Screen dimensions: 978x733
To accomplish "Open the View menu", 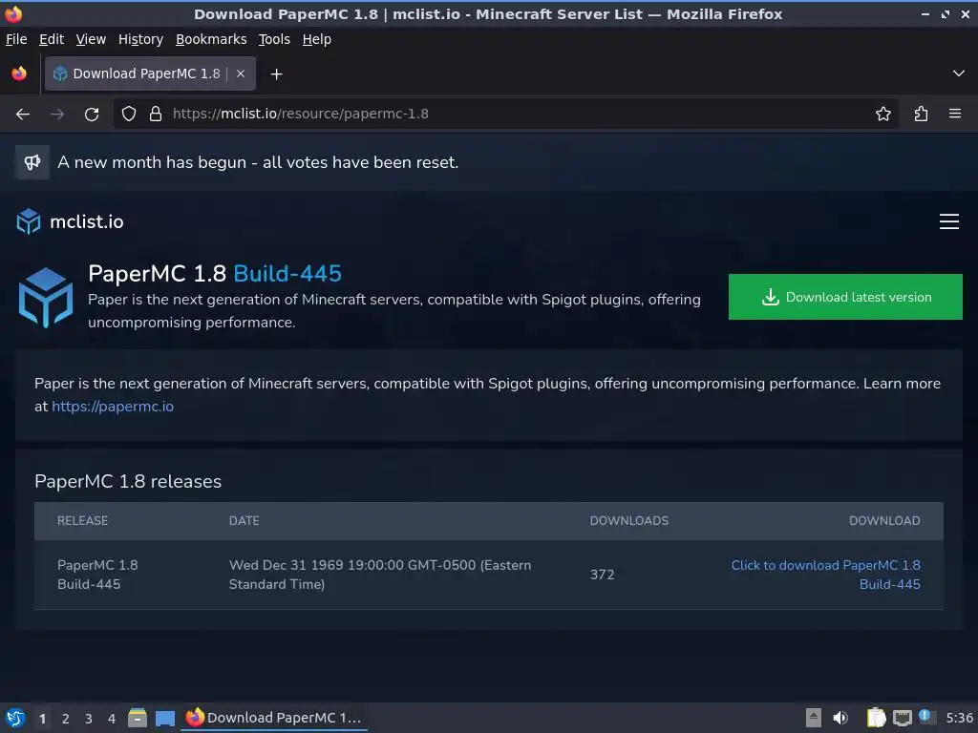I will [91, 39].
